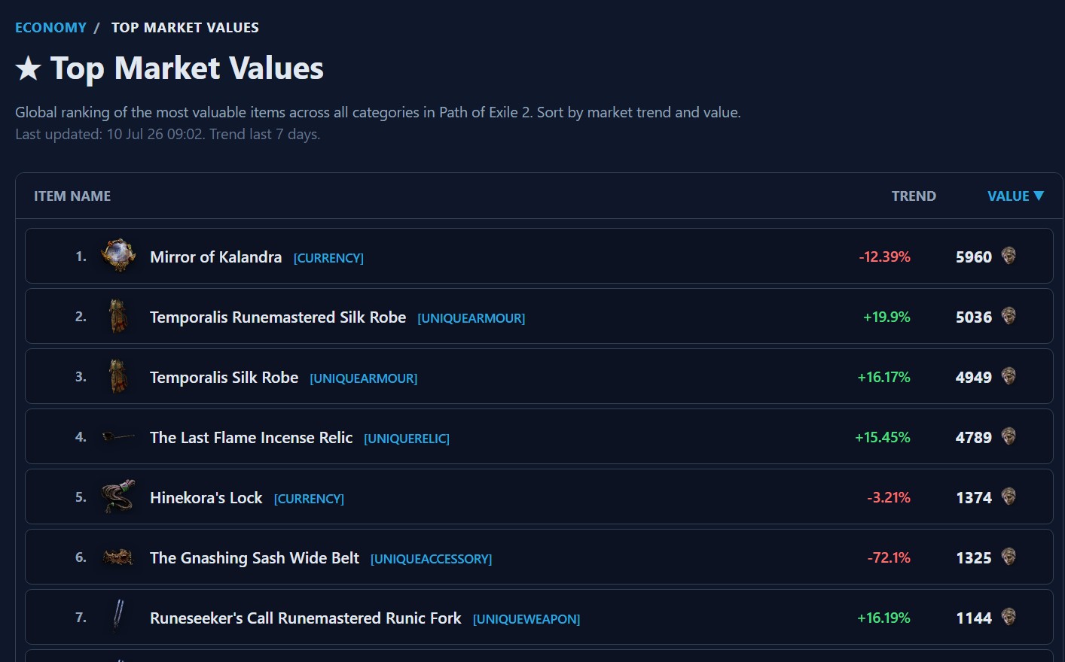Click the Temporalis Silk Robe item icon
This screenshot has height=662, width=1065.
tap(118, 376)
